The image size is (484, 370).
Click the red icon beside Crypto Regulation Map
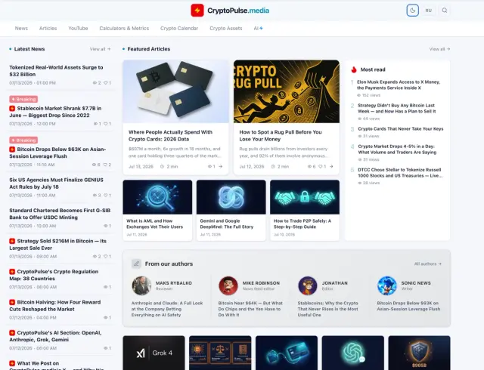12,272
